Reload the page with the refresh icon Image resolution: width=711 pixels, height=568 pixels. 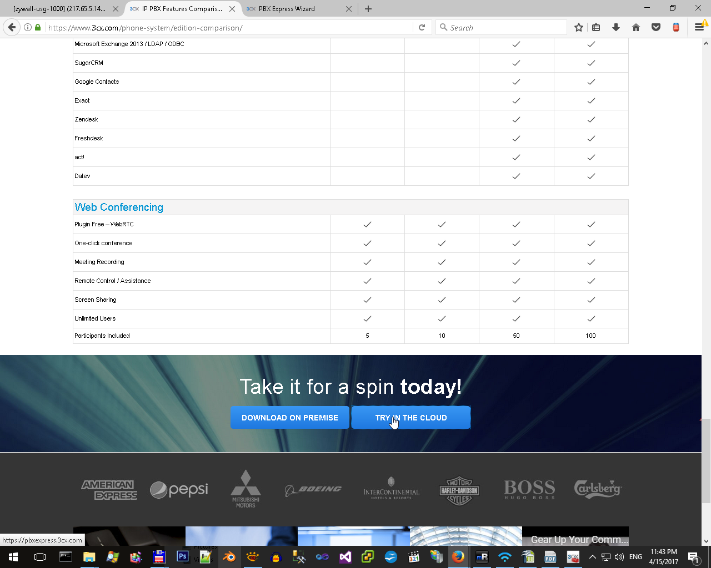[x=422, y=27]
